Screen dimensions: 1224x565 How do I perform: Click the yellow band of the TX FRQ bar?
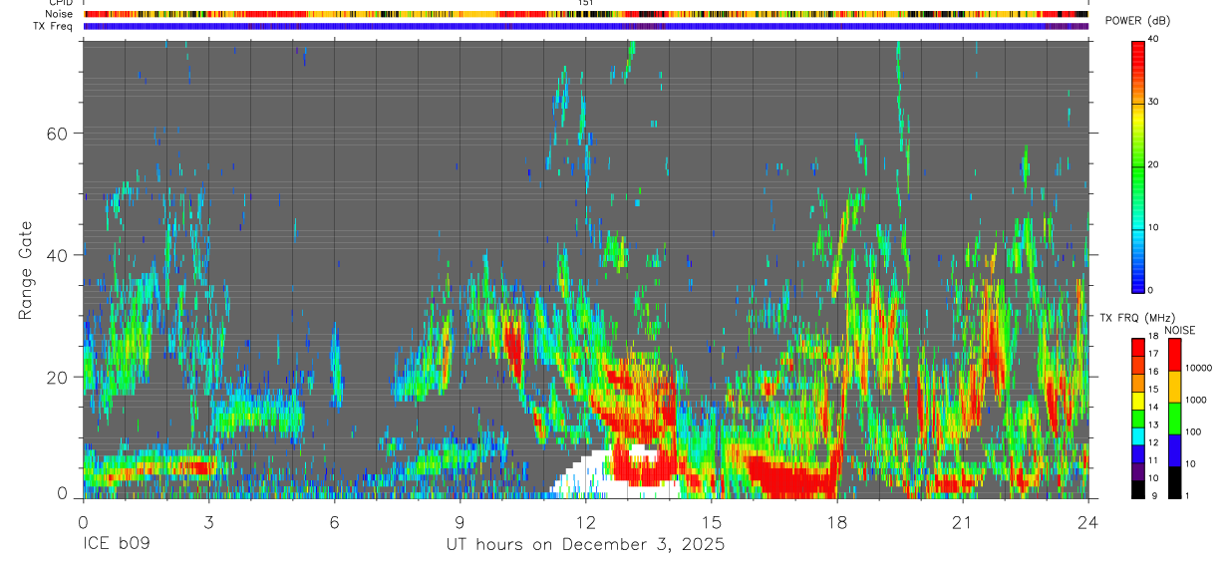pyautogui.click(x=1137, y=400)
